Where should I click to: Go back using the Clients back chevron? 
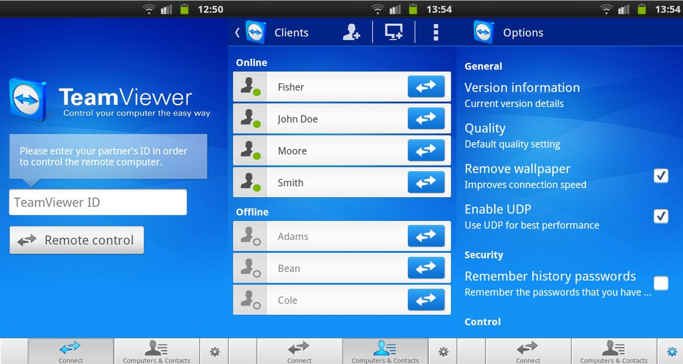237,32
